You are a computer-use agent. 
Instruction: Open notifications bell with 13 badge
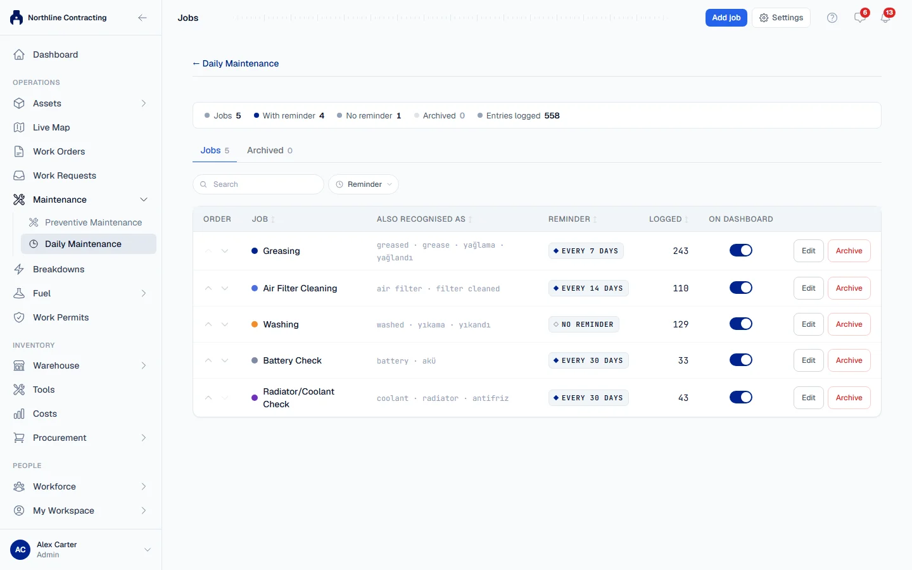click(x=885, y=17)
